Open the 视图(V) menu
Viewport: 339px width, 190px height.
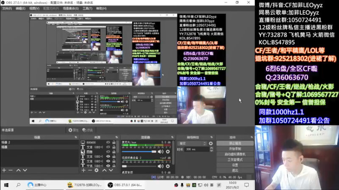click(34, 8)
